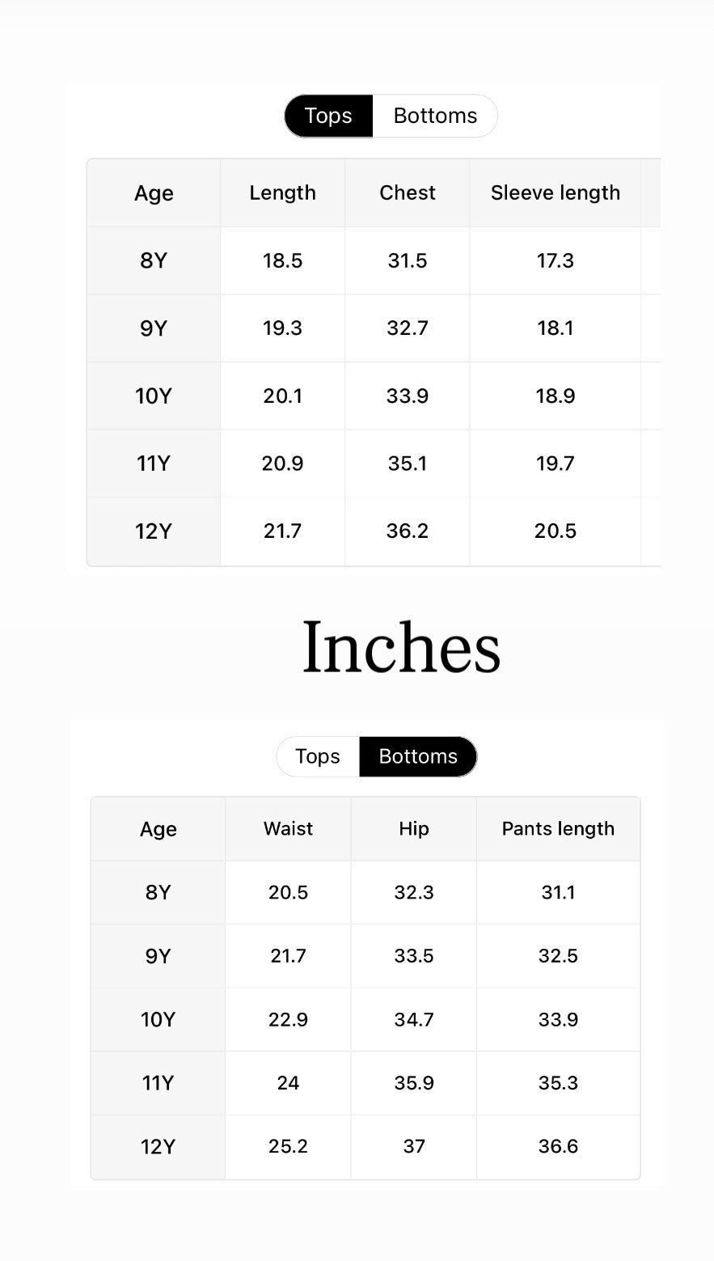Switch to Tops tab above the Waist table
Screen dimensions: 714x1261
coord(318,756)
